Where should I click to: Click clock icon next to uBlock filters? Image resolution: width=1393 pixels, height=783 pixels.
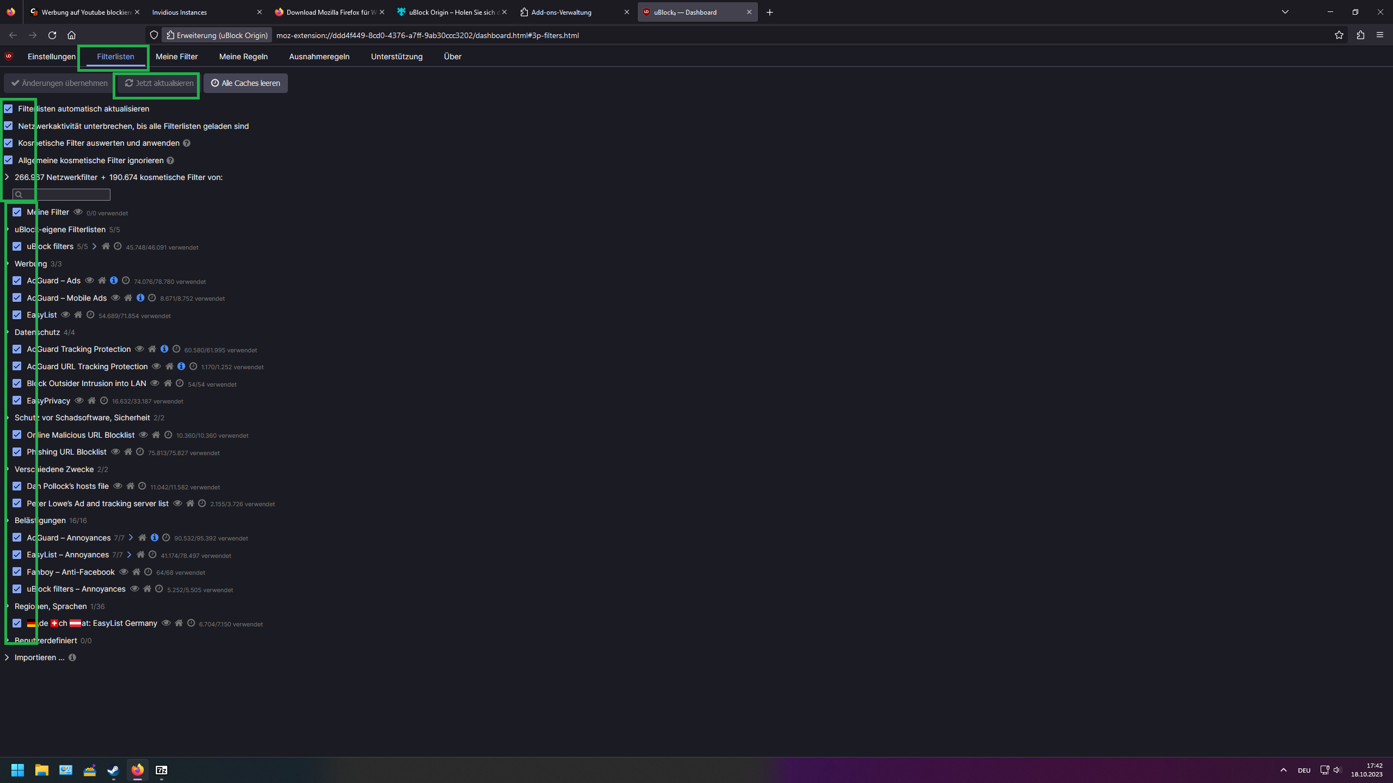click(118, 246)
